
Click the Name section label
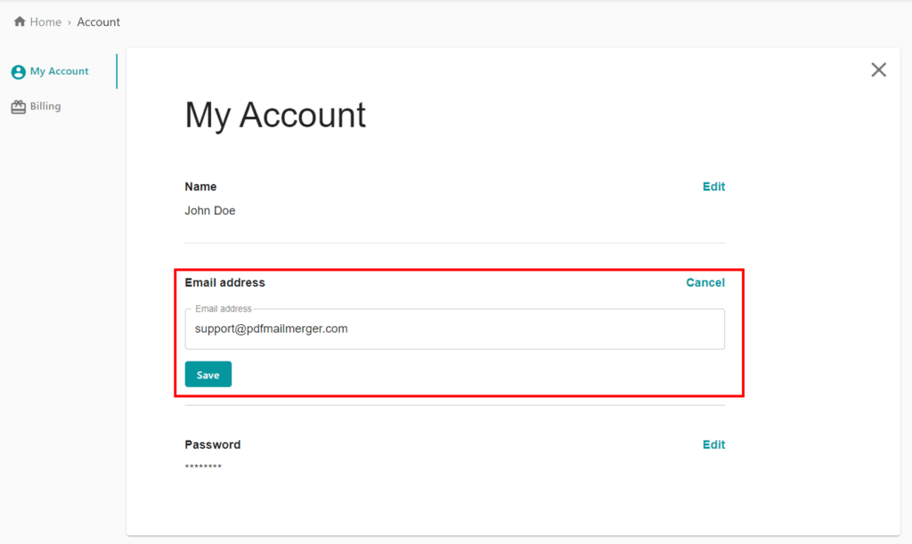click(x=200, y=186)
